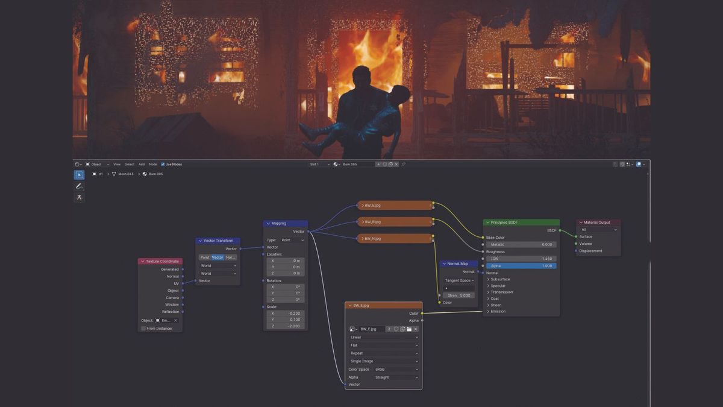Enable the Use Nodes checkbox
This screenshot has height=407, width=723.
point(161,164)
